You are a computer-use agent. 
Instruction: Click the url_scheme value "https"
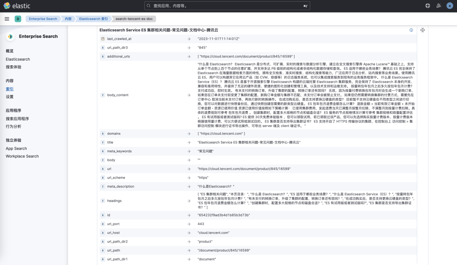tap(203, 178)
